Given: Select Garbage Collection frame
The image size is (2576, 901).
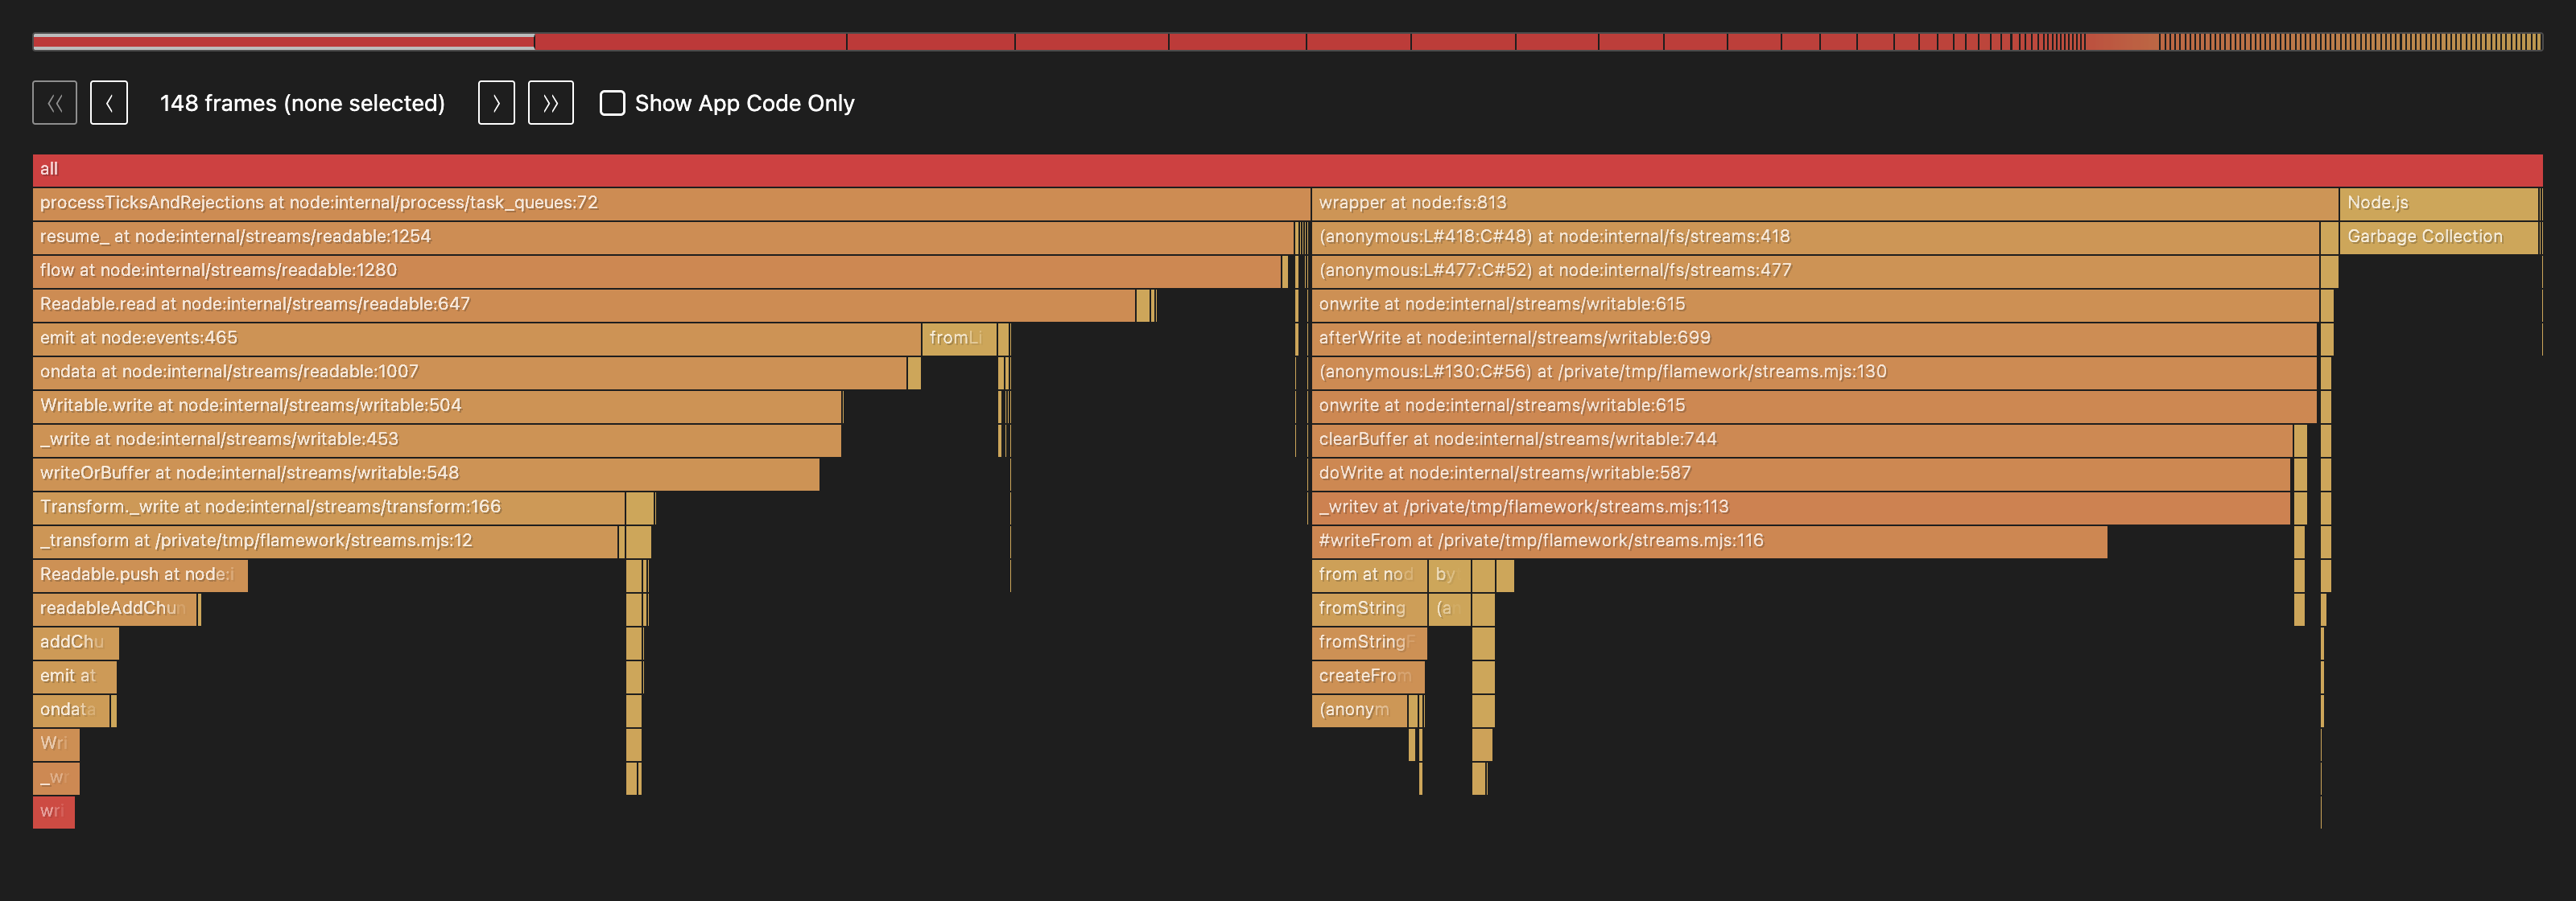Looking at the screenshot, I should [2439, 238].
